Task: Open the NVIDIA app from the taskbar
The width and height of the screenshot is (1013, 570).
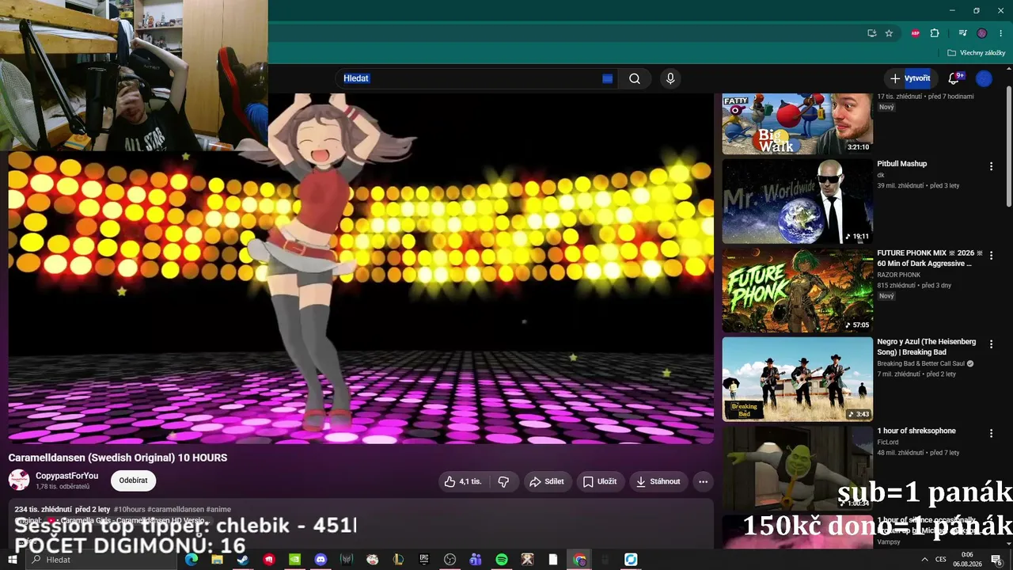Action: (294, 560)
